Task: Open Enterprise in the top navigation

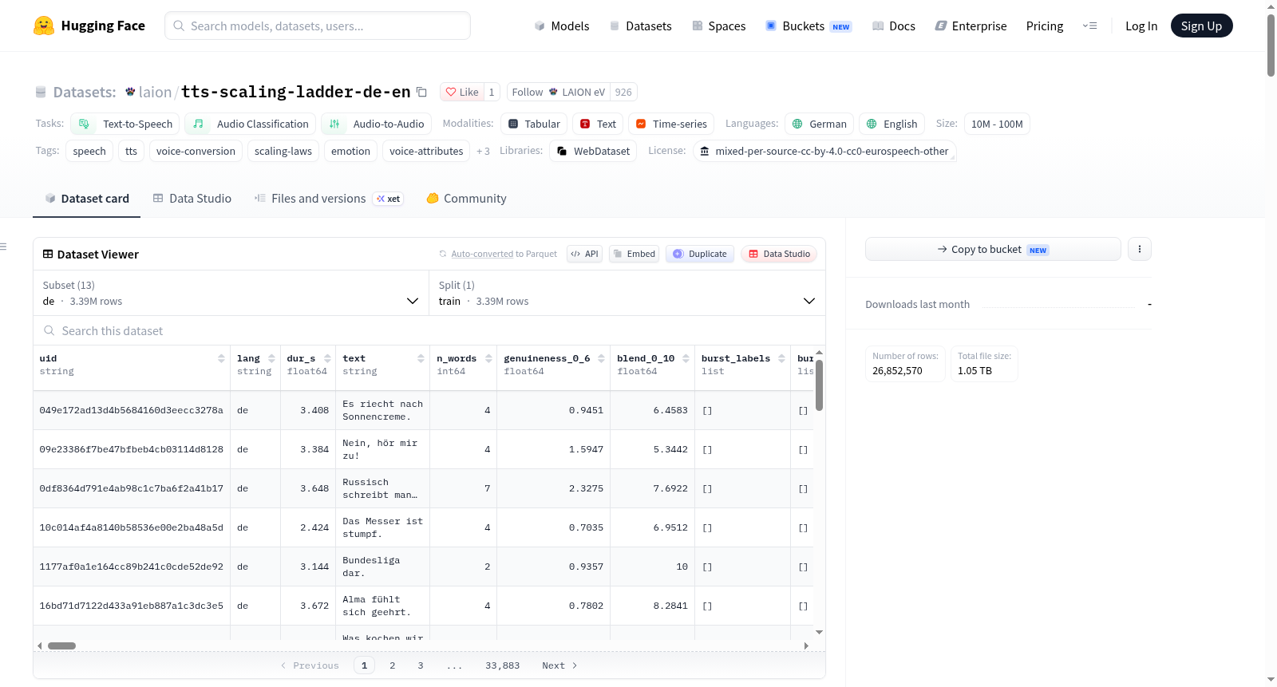Action: click(x=971, y=26)
